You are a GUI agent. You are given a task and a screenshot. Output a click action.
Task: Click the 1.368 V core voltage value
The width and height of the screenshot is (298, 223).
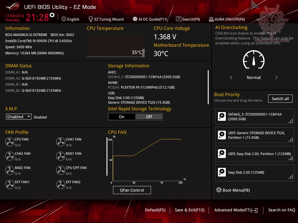coord(165,37)
